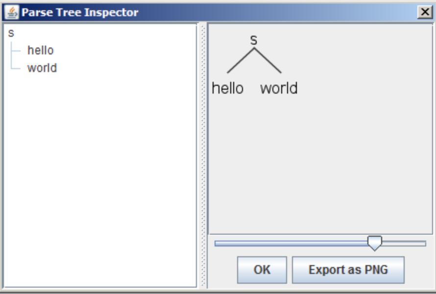Confirm with the OK button

click(x=262, y=270)
